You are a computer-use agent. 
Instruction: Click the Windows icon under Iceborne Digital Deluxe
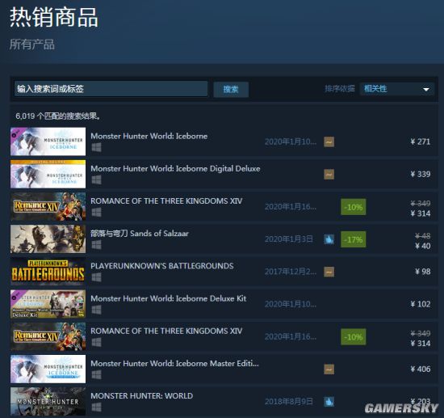96,179
